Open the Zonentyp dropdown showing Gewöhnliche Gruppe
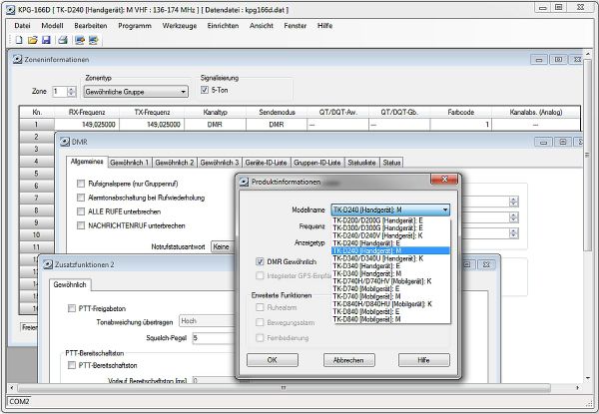The height and width of the screenshot is (414, 599). [x=136, y=92]
